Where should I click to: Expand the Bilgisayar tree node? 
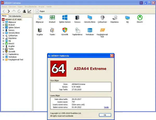click(3, 22)
